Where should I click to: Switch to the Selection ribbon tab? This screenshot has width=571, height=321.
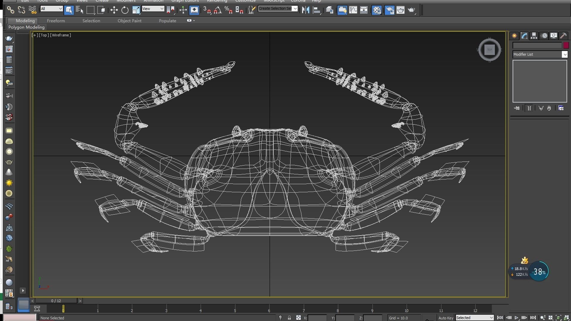[x=91, y=21]
